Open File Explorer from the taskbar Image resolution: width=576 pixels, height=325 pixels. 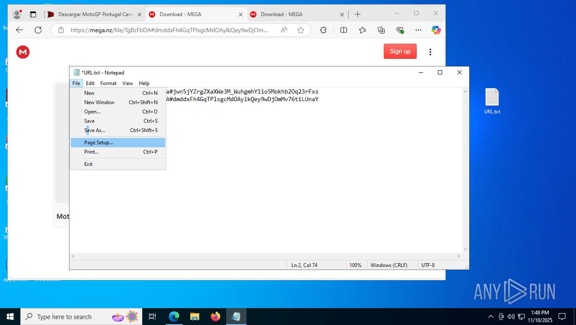pos(195,317)
